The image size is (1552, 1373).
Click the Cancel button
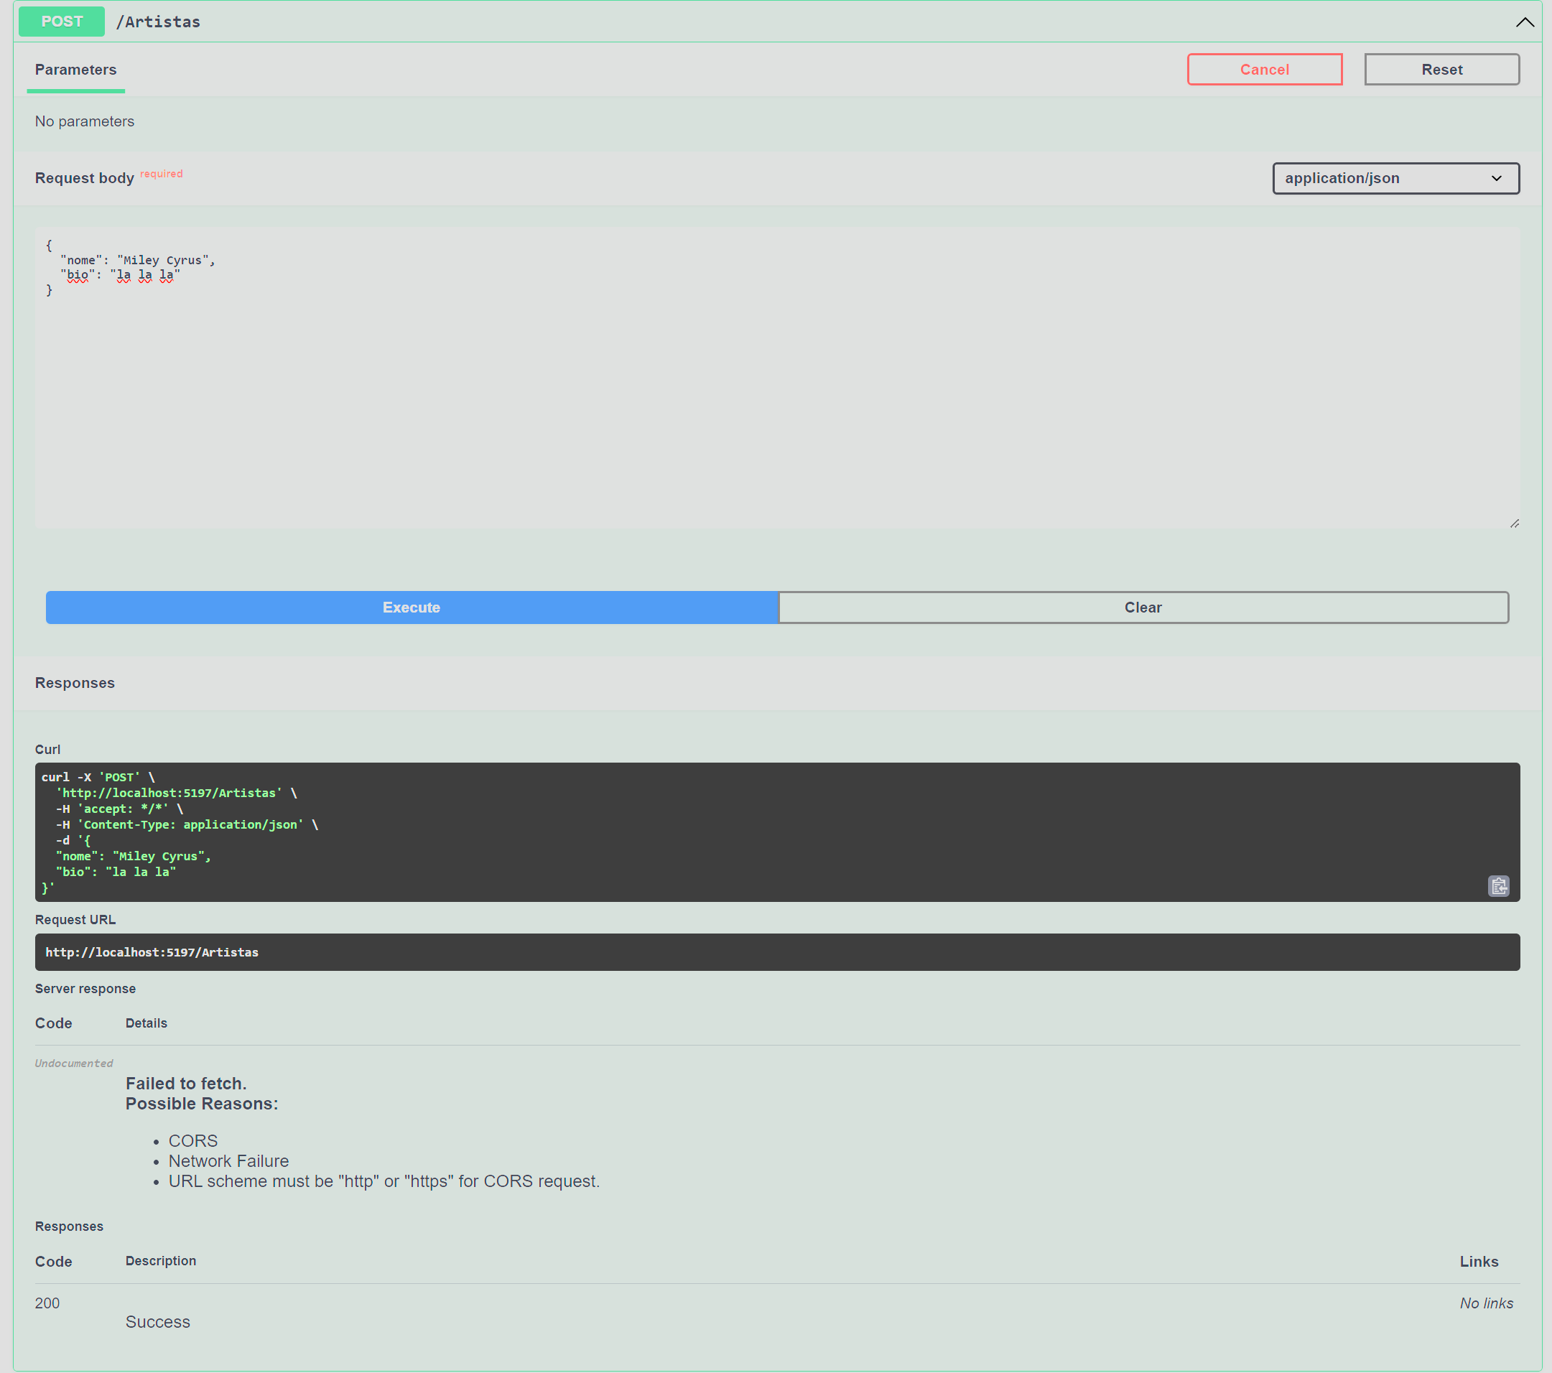click(1264, 69)
